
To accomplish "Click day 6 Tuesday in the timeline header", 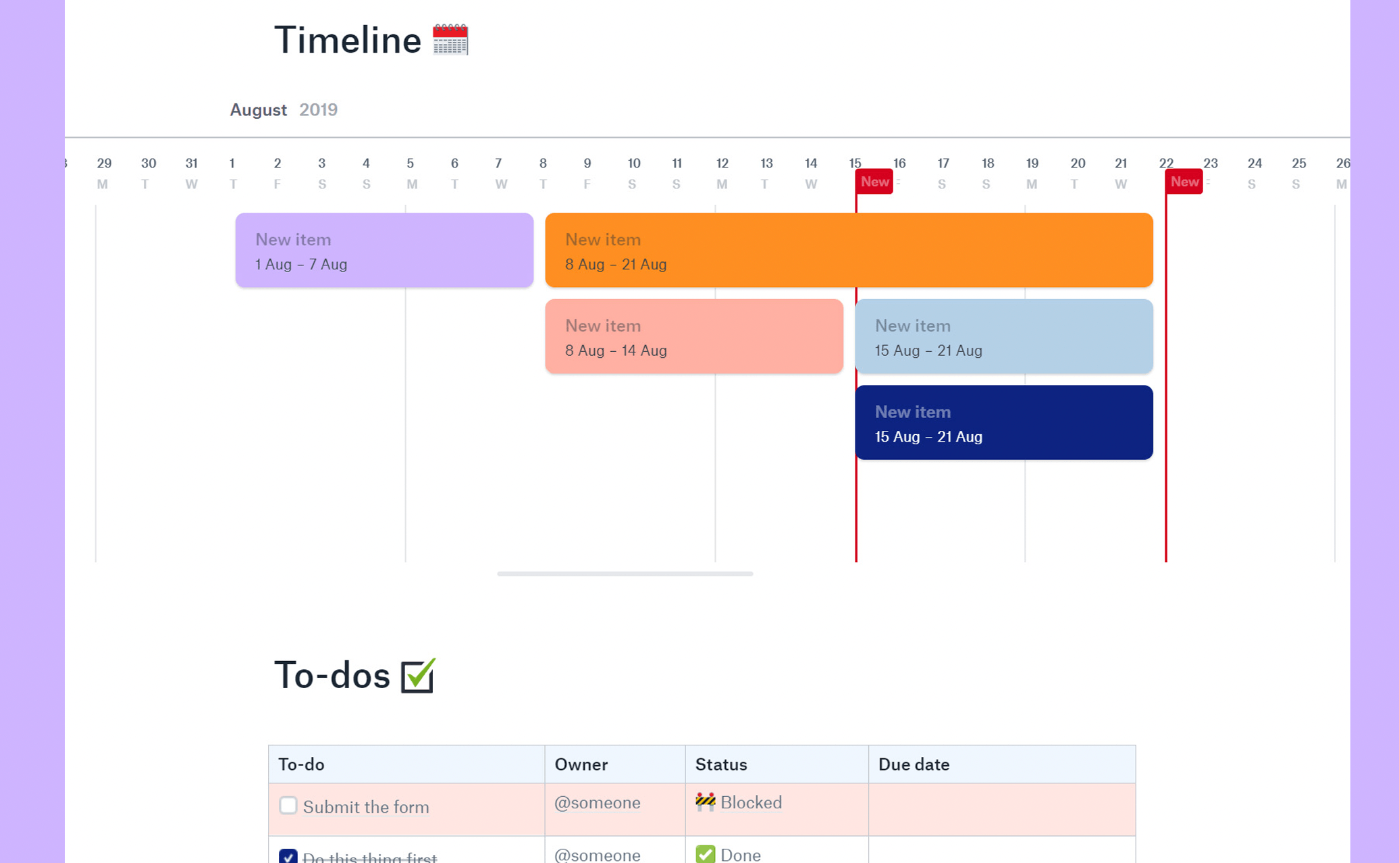I will [x=454, y=173].
